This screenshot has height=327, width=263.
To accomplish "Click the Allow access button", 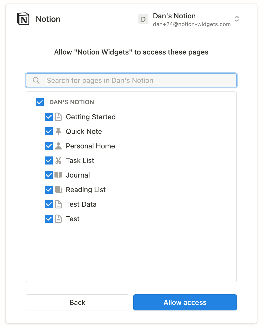I will (185, 302).
